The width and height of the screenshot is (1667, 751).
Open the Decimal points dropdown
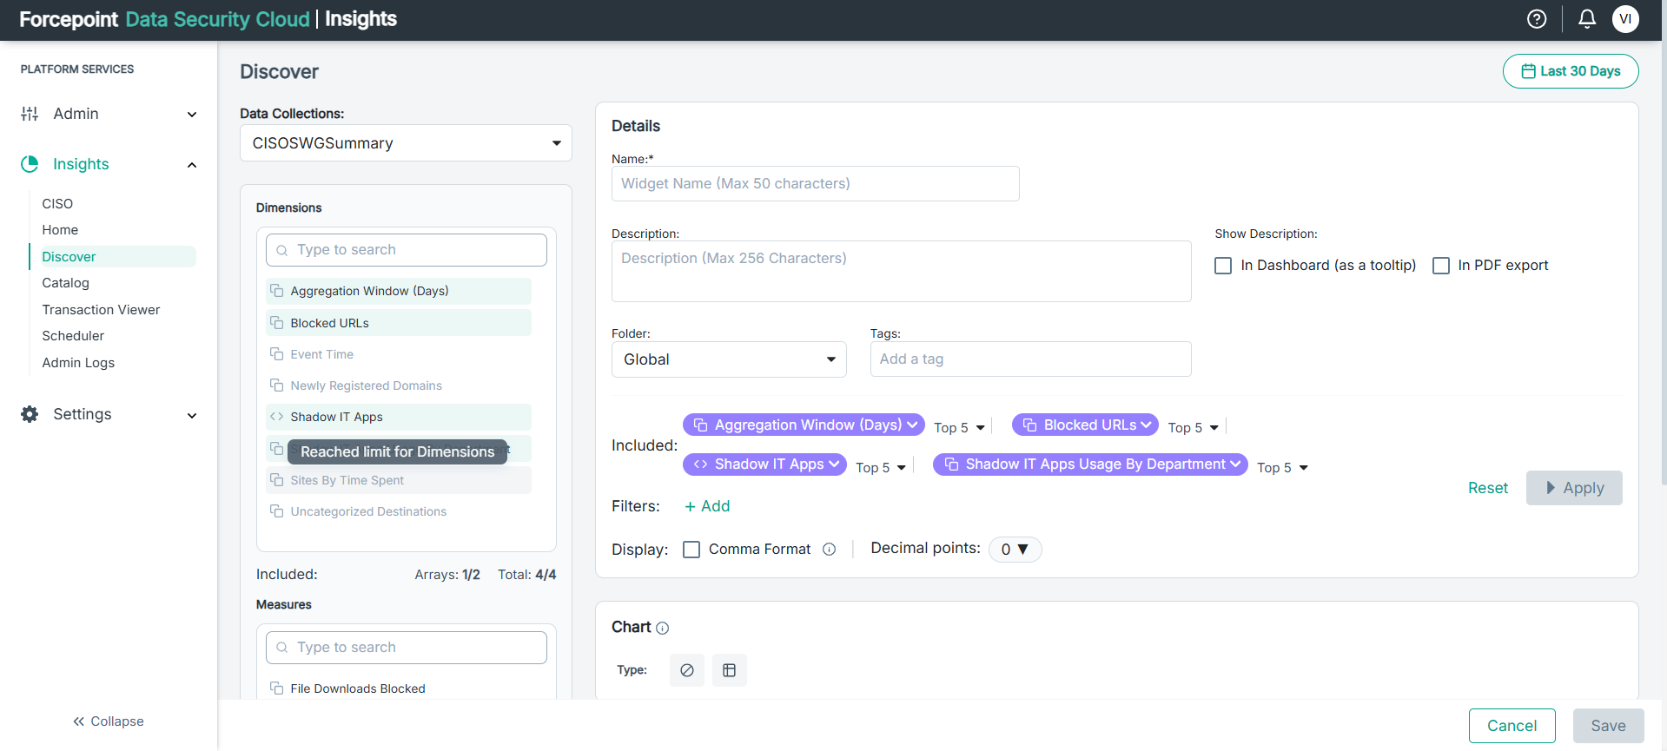(x=1015, y=550)
